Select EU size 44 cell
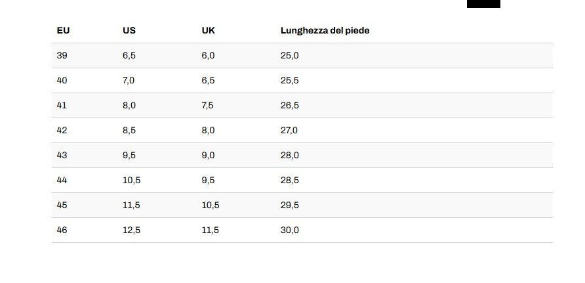 point(62,181)
